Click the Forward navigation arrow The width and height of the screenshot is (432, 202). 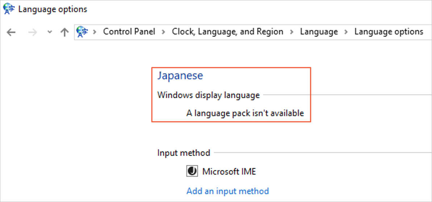[x=32, y=33]
